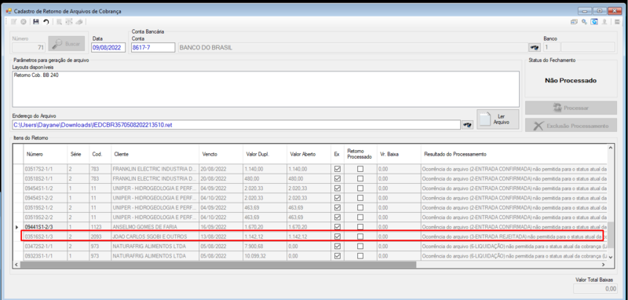The image size is (628, 300).
Task: Click the code cell '1123'
Action: pyautogui.click(x=100, y=227)
